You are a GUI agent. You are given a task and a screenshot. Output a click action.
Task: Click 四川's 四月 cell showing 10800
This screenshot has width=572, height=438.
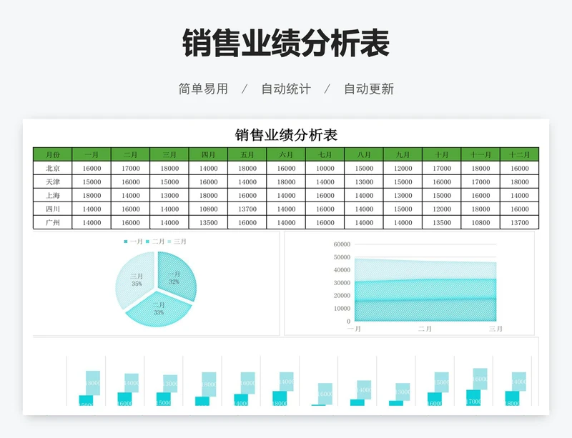[x=208, y=209]
